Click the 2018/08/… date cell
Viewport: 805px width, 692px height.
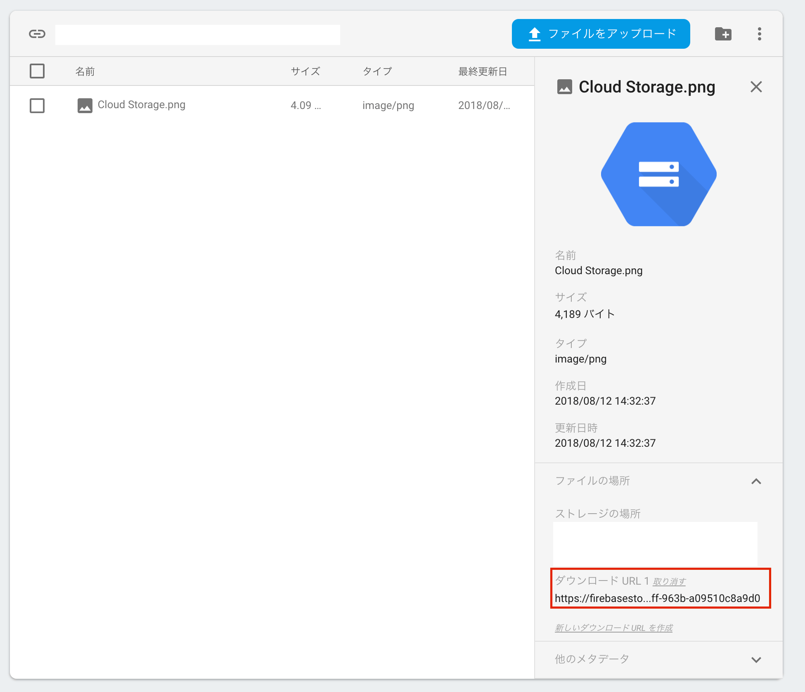[x=484, y=105]
